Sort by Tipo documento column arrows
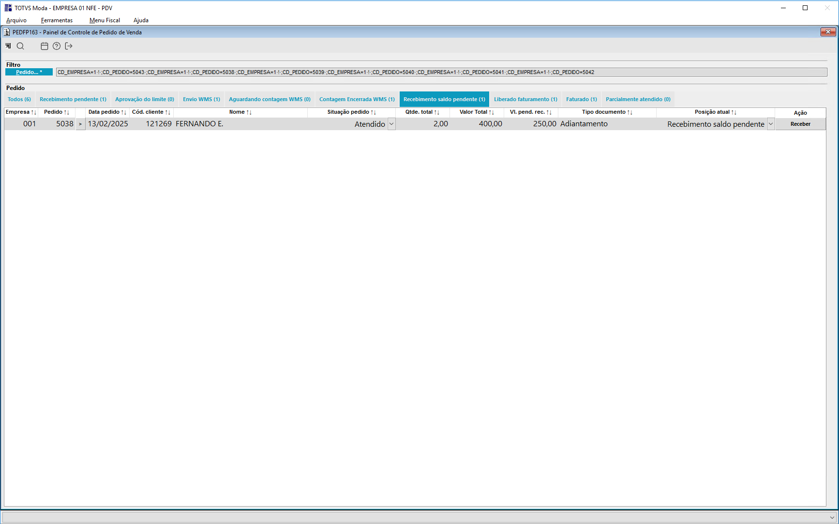Viewport: 839px width, 524px height. click(x=630, y=112)
